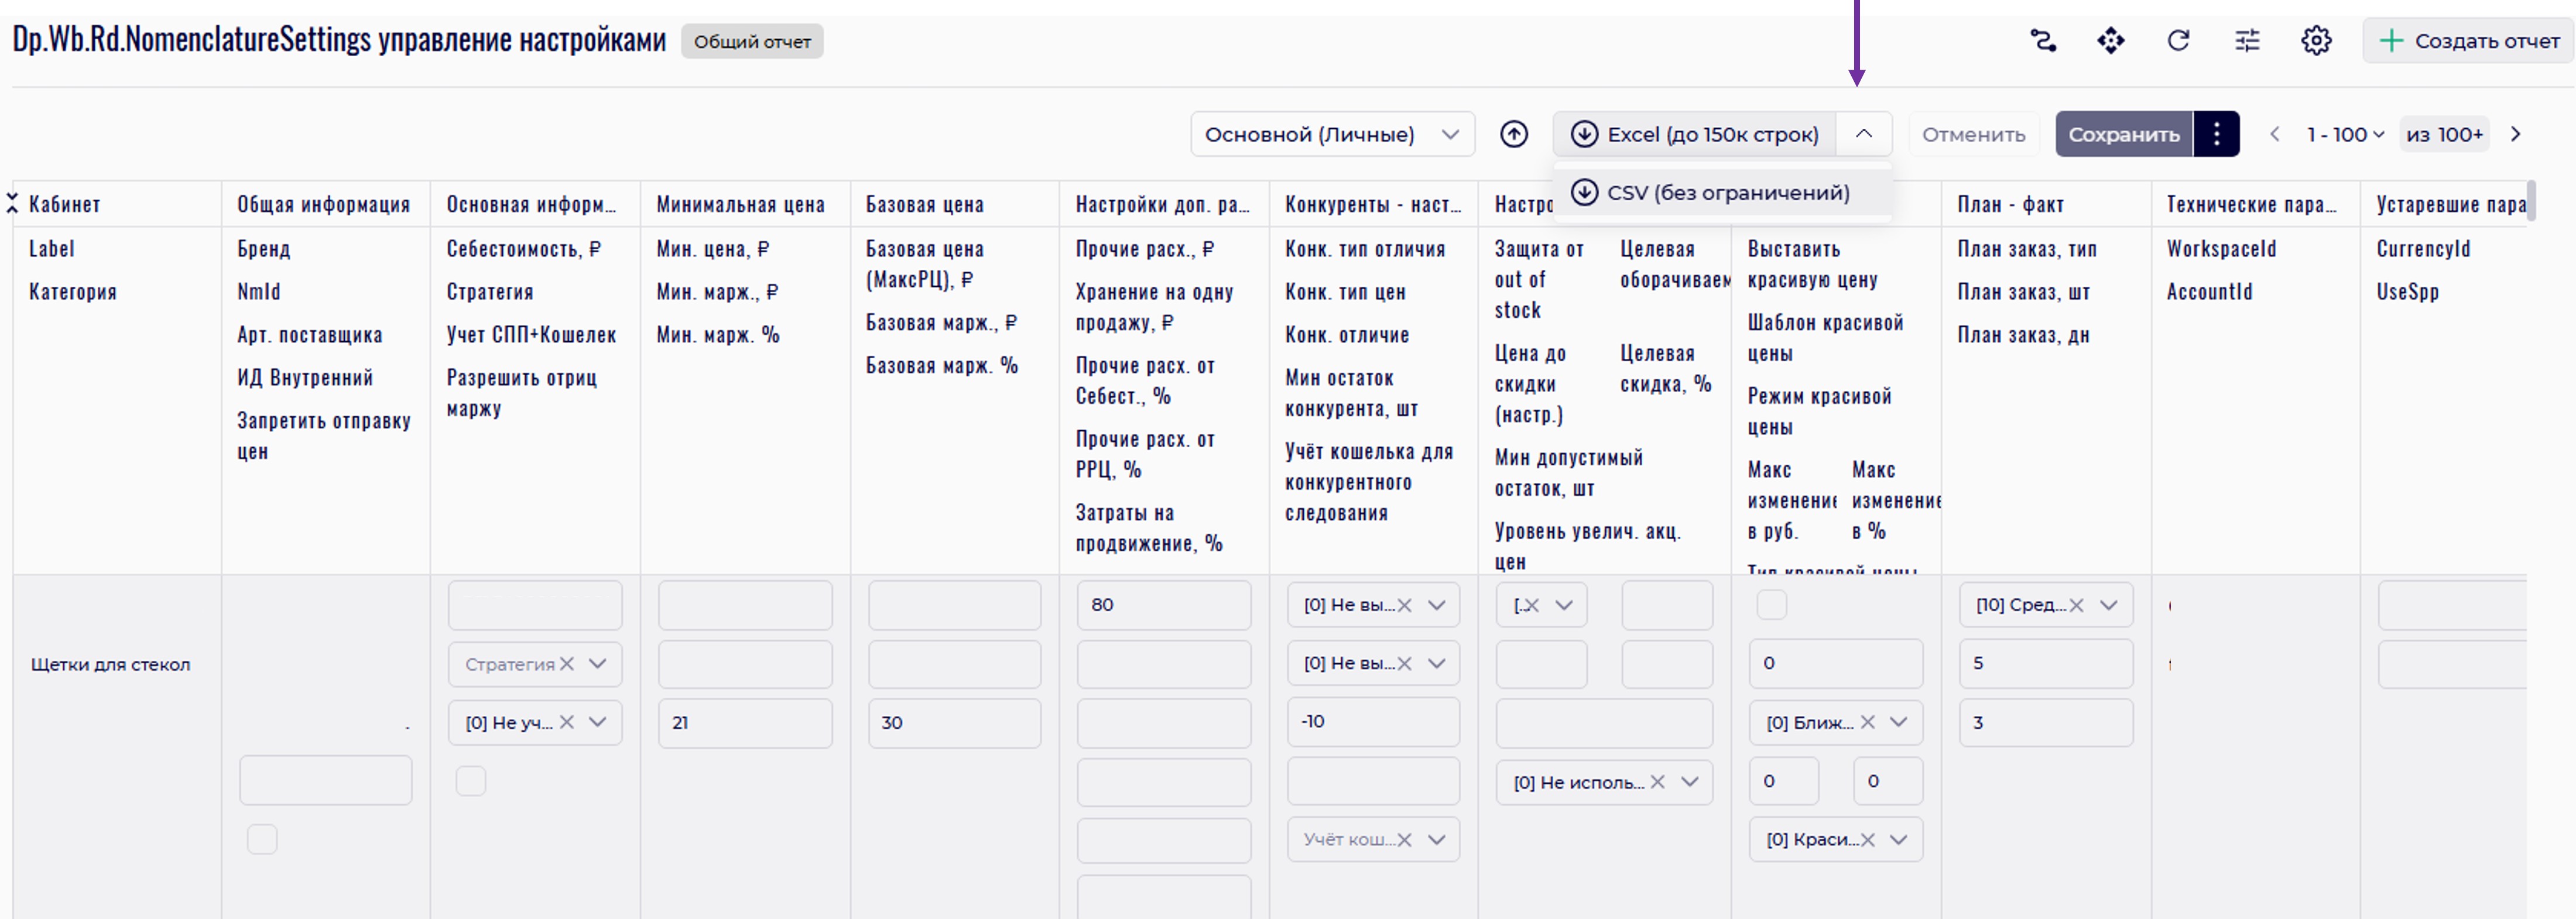Click the route/connection icon in header
Screen dimensions: 2576x919
pyautogui.click(x=2042, y=41)
